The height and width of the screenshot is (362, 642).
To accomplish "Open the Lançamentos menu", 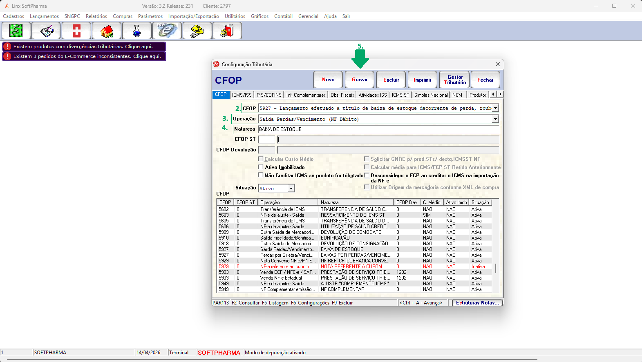I will tap(44, 16).
